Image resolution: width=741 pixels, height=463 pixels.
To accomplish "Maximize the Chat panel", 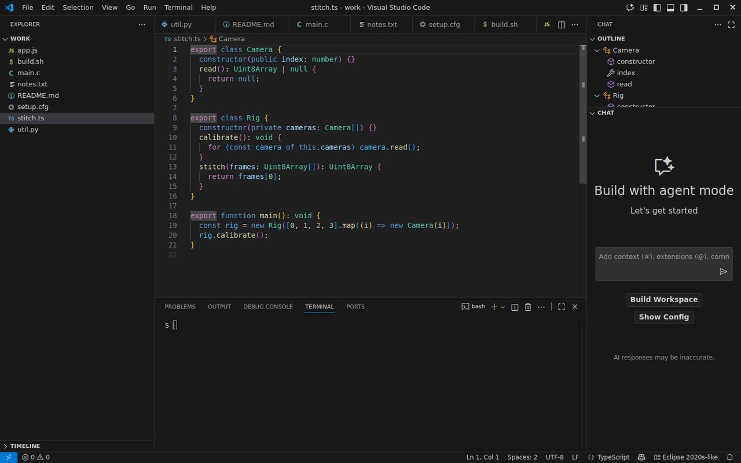I will [x=732, y=24].
